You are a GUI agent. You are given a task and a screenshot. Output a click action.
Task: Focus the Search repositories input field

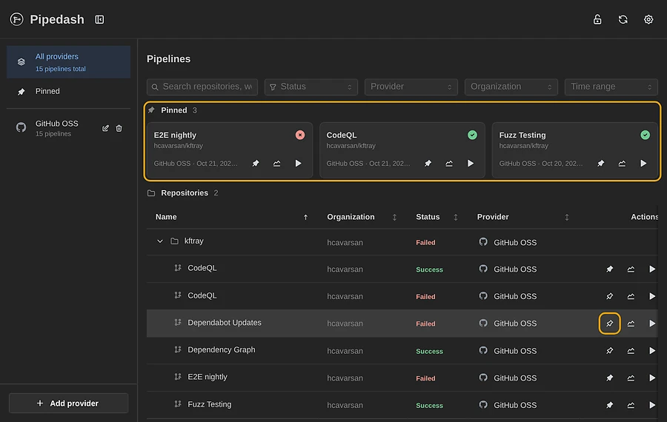(202, 87)
